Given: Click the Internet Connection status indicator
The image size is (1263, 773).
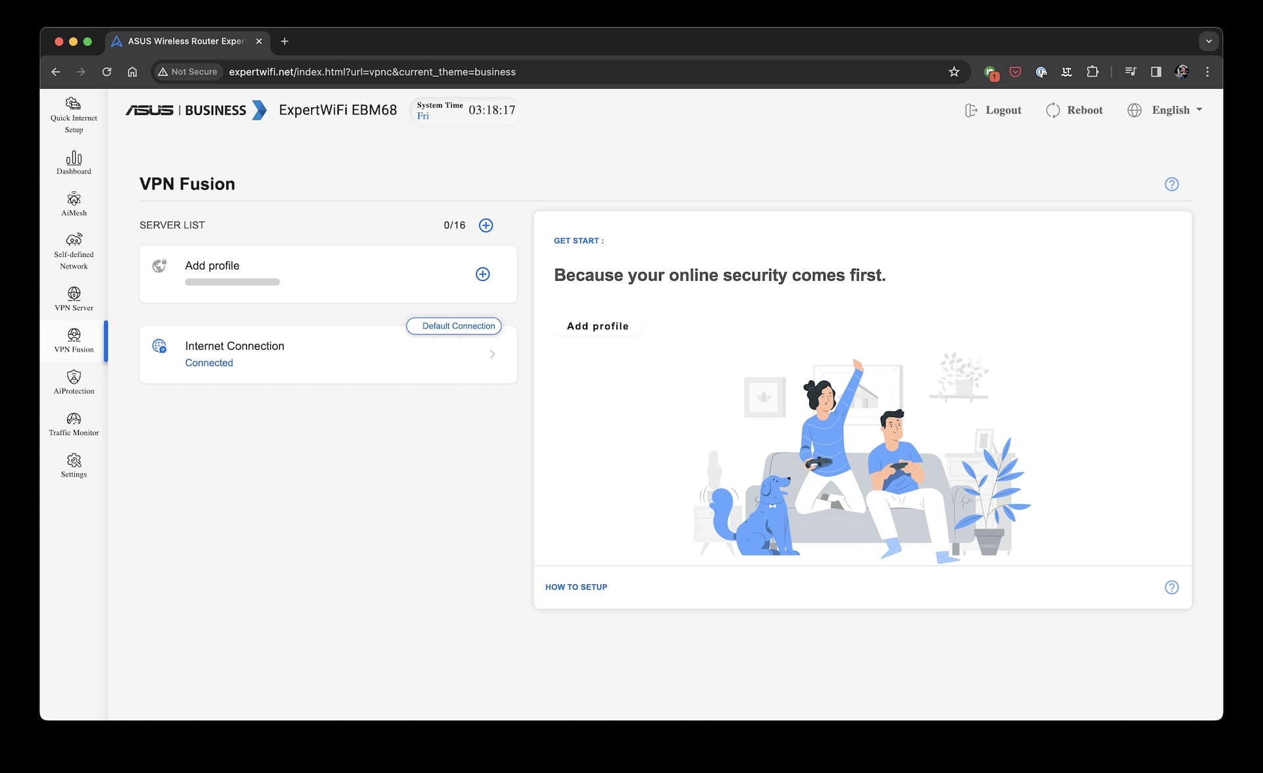Looking at the screenshot, I should [209, 362].
